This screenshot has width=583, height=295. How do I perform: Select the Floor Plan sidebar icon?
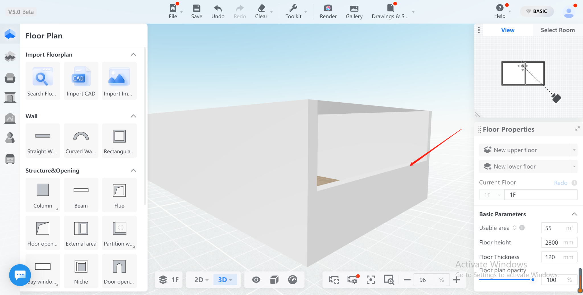click(10, 34)
